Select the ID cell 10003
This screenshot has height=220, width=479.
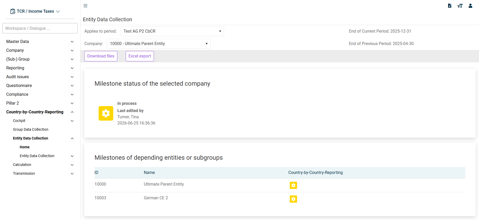pyautogui.click(x=100, y=198)
